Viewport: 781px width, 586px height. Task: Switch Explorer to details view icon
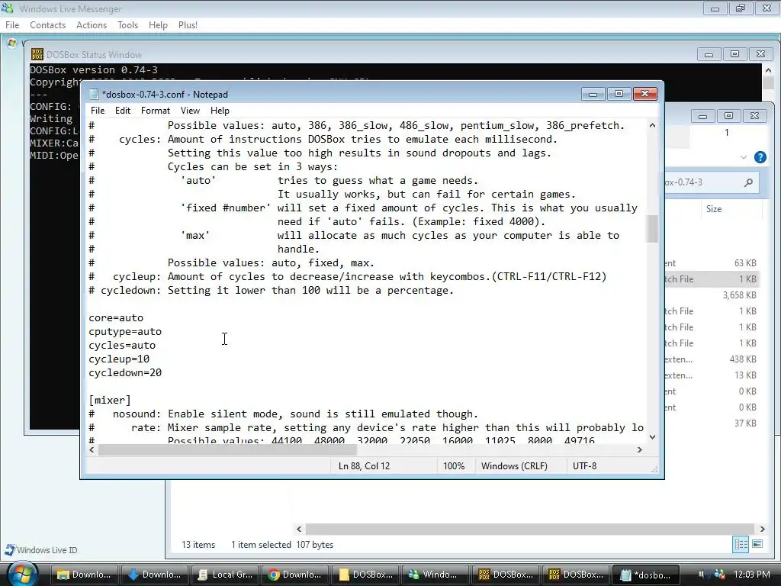741,544
